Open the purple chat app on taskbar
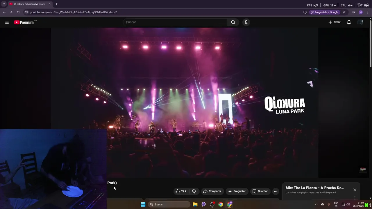The height and width of the screenshot is (209, 372). click(203, 204)
